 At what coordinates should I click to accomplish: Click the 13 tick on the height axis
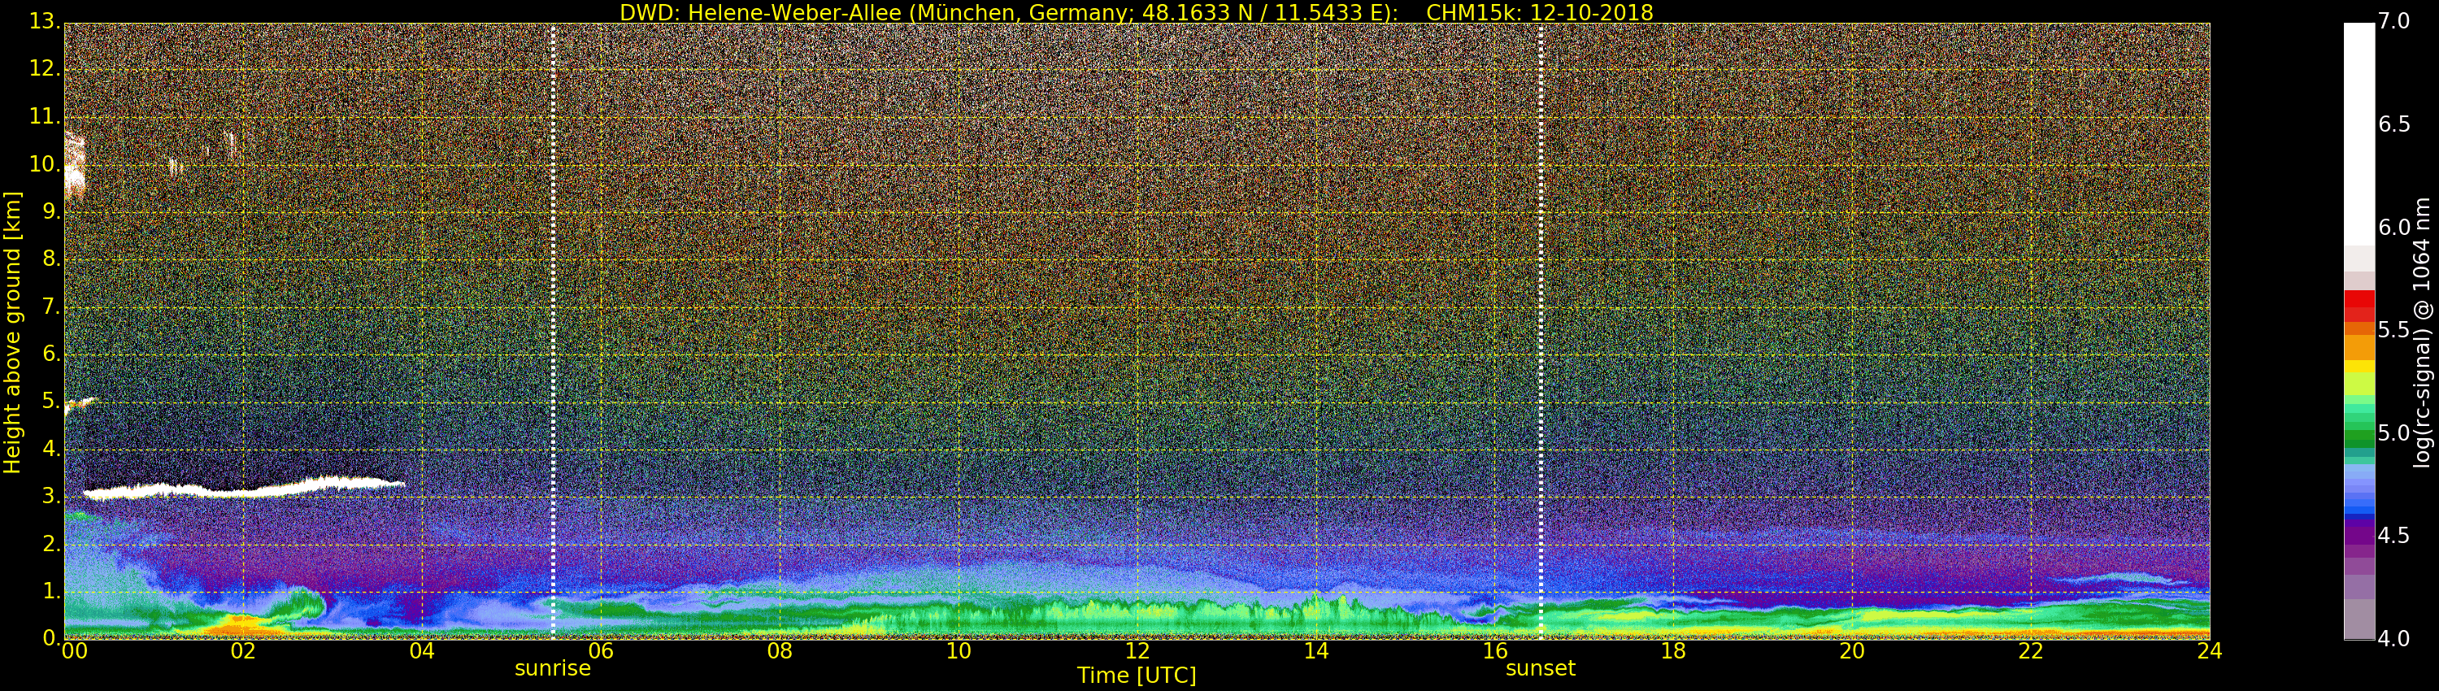point(42,22)
